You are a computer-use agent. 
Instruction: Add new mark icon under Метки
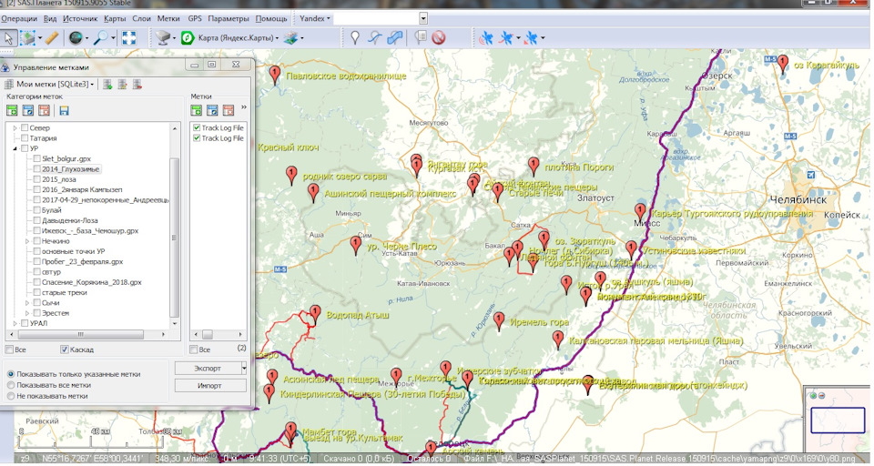197,110
